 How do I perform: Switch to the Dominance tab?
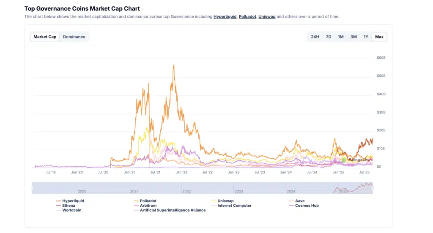pos(74,37)
